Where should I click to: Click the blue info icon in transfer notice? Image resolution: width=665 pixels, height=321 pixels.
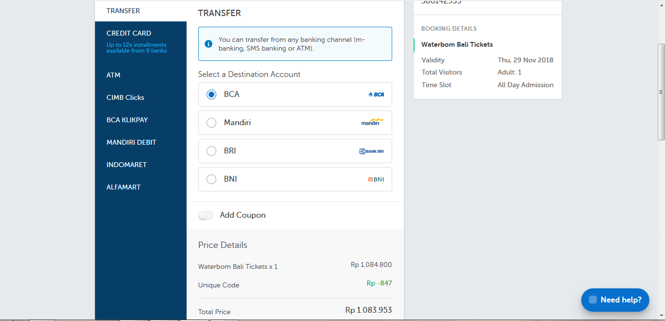click(x=209, y=44)
